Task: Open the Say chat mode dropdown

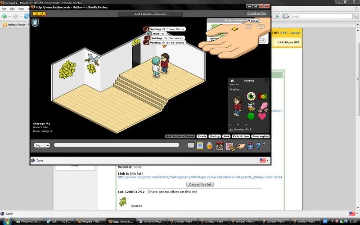Action: (x=42, y=145)
